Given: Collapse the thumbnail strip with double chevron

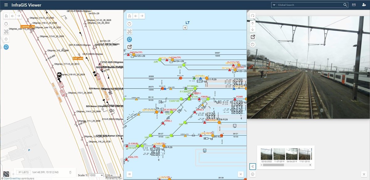Looking at the screenshot, I should [x=252, y=166].
